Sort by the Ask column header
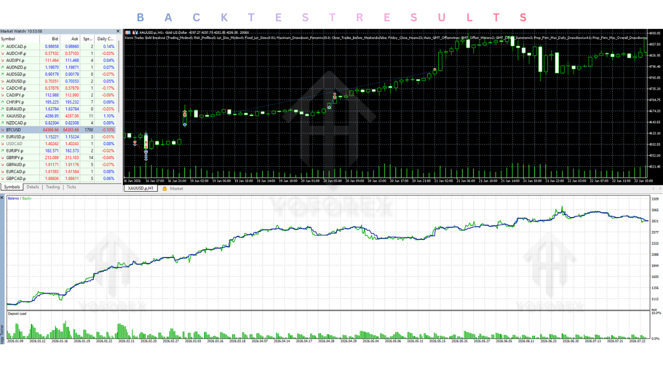The width and height of the screenshot is (663, 373). click(x=70, y=39)
